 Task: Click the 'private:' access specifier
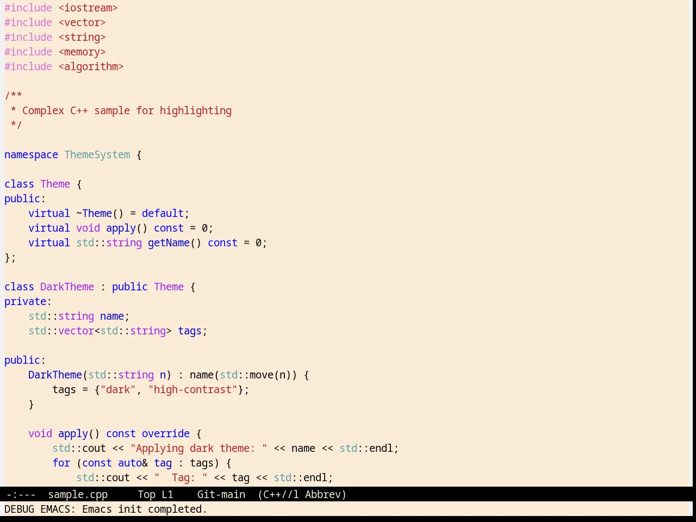[28, 301]
